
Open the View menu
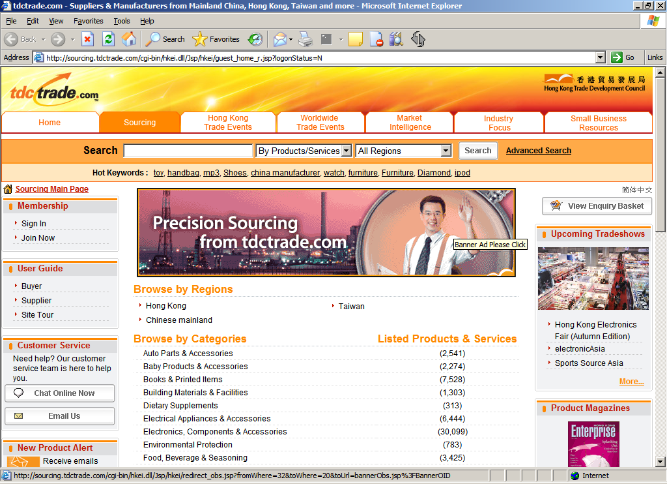click(x=56, y=21)
